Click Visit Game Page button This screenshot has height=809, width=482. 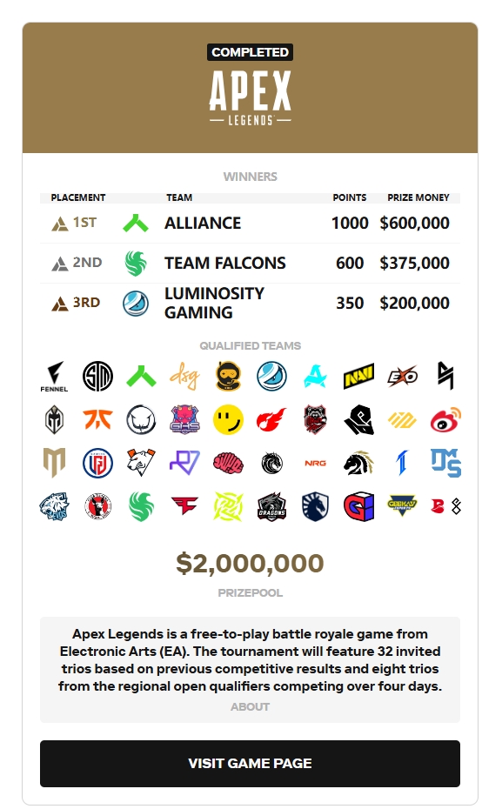[x=250, y=763]
